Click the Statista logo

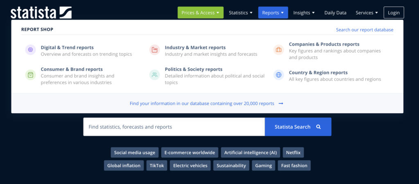pos(41,13)
